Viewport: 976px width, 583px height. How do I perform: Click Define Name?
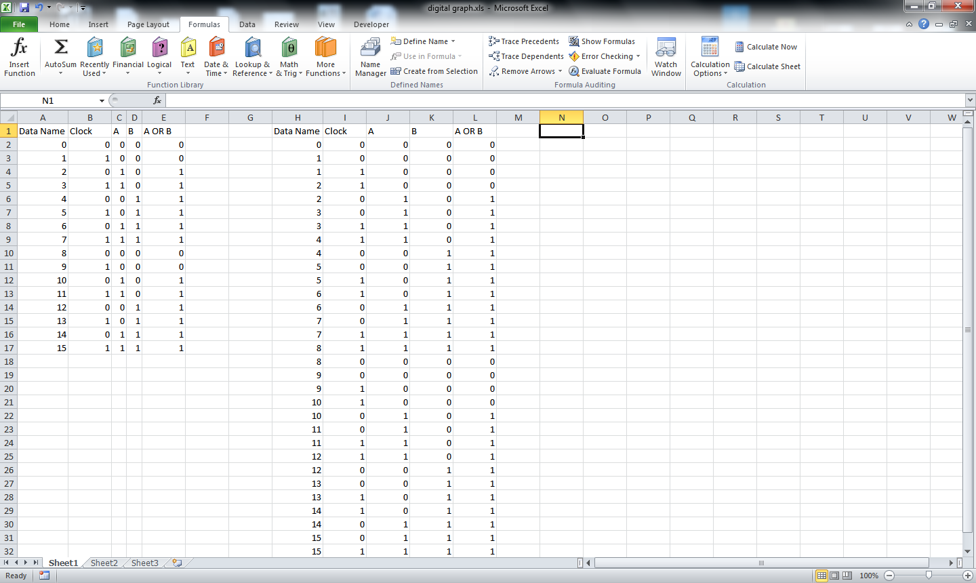pyautogui.click(x=420, y=41)
